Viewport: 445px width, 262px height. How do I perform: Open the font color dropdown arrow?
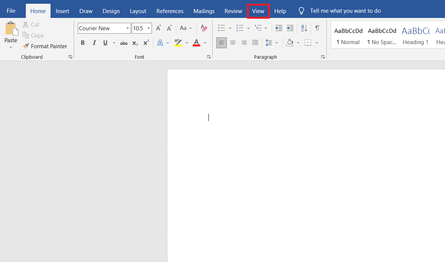coord(205,43)
